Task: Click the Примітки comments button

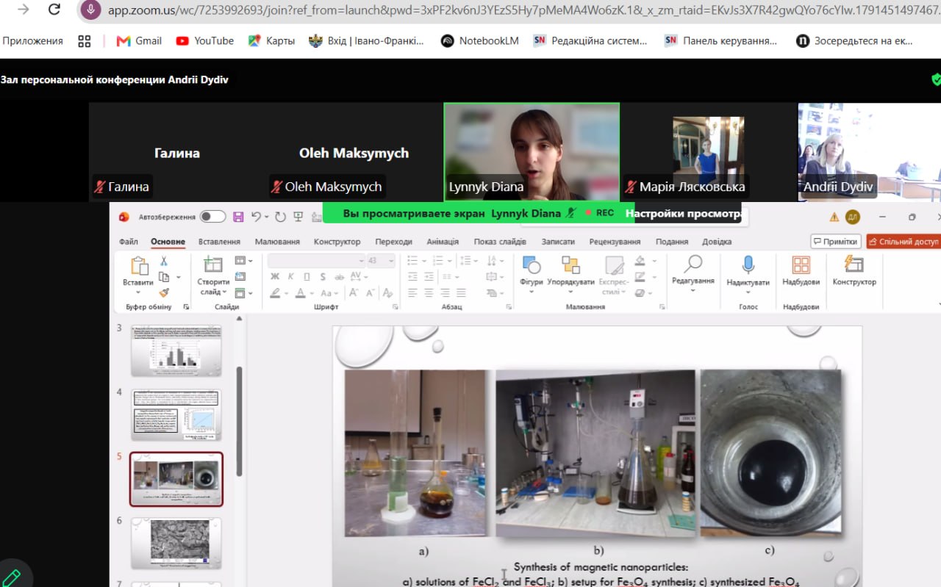Action: pyautogui.click(x=836, y=242)
